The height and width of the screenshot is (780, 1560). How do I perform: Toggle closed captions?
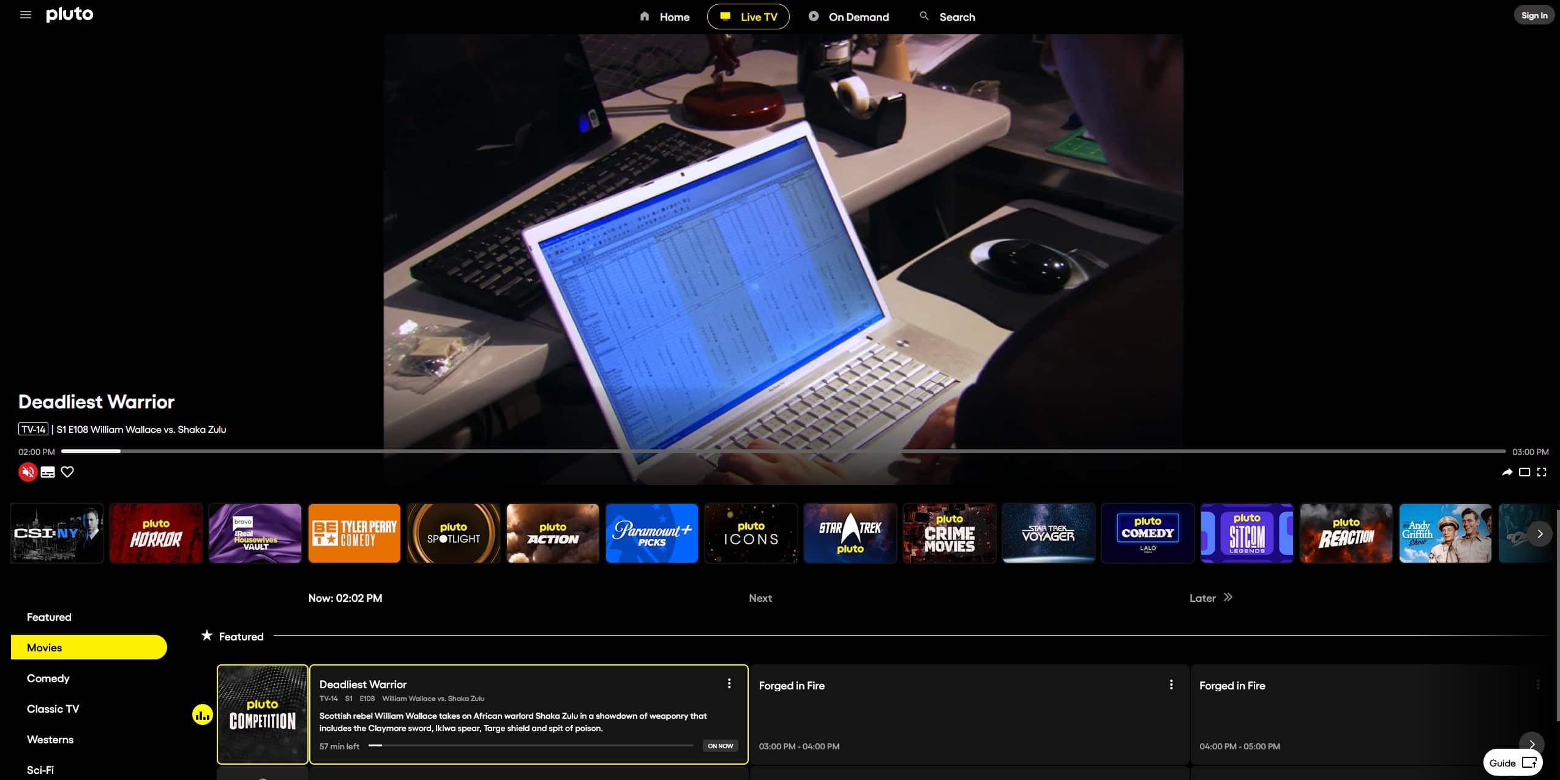(x=48, y=472)
